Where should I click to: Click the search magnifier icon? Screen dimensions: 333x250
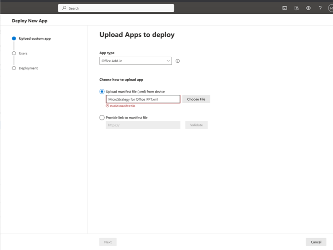(64, 8)
